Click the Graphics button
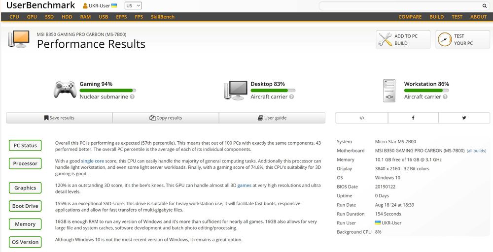 [x=25, y=188]
